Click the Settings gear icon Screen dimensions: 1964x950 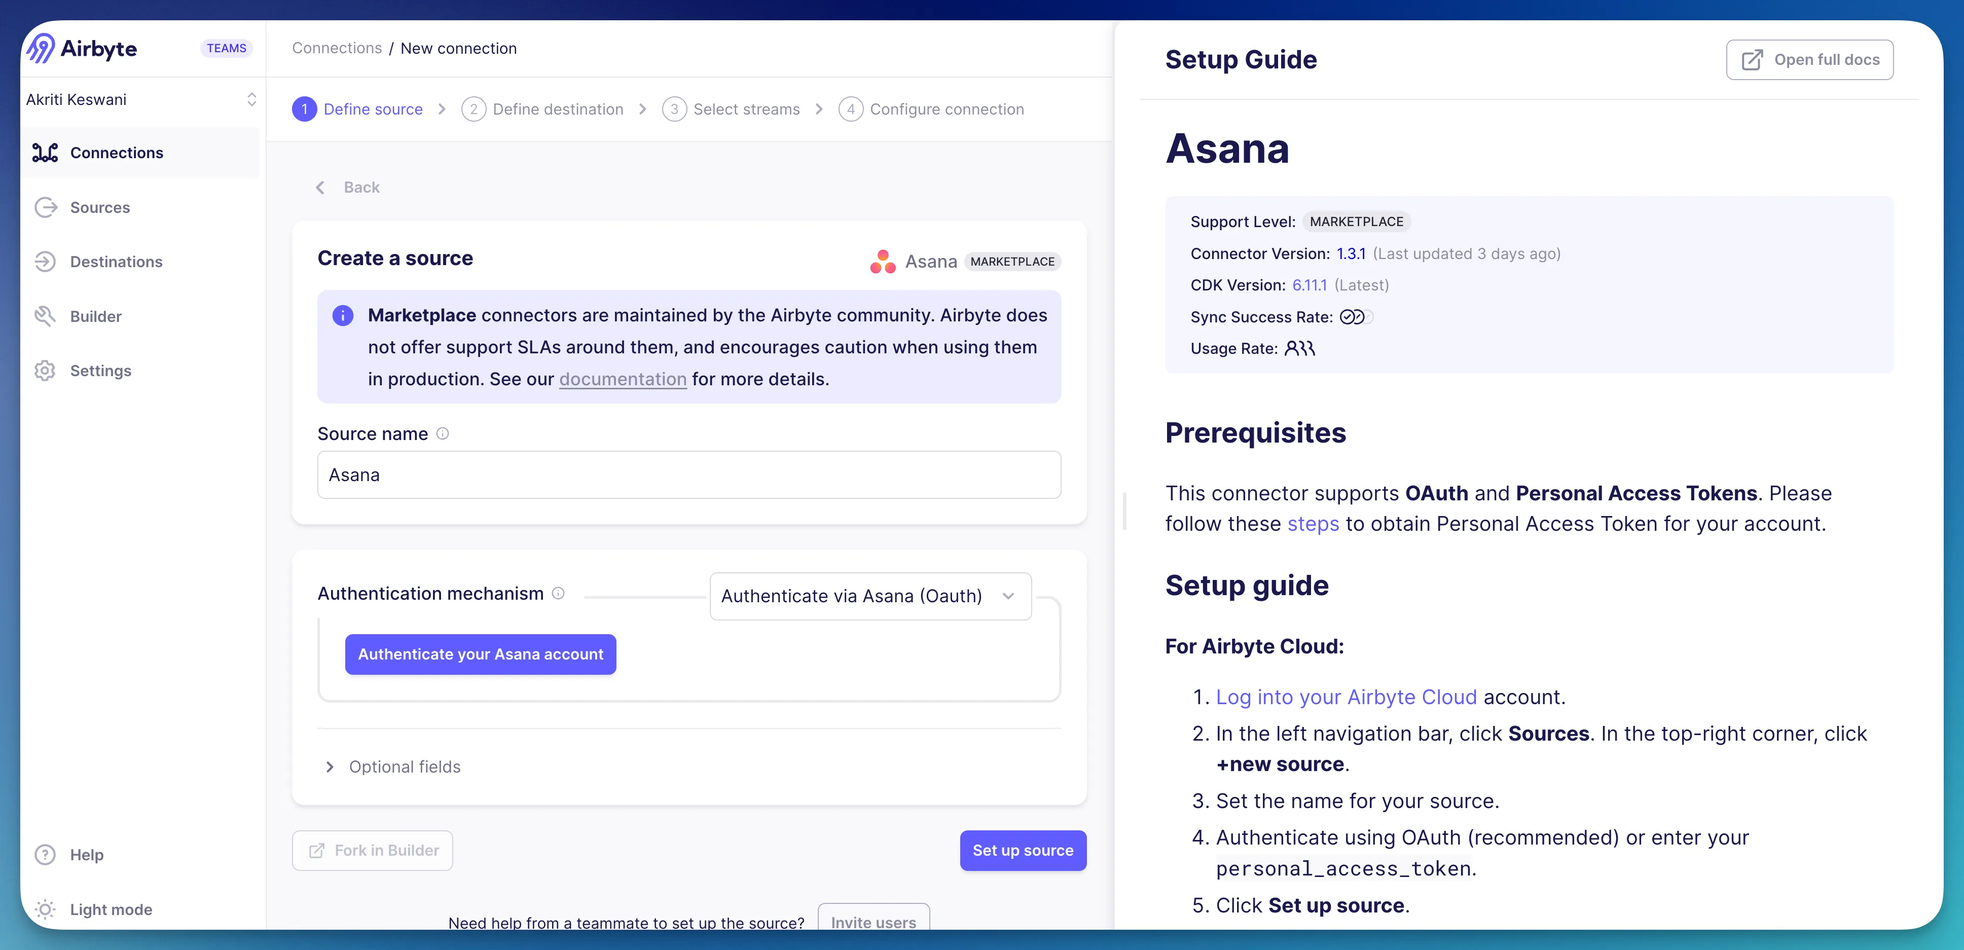click(45, 371)
